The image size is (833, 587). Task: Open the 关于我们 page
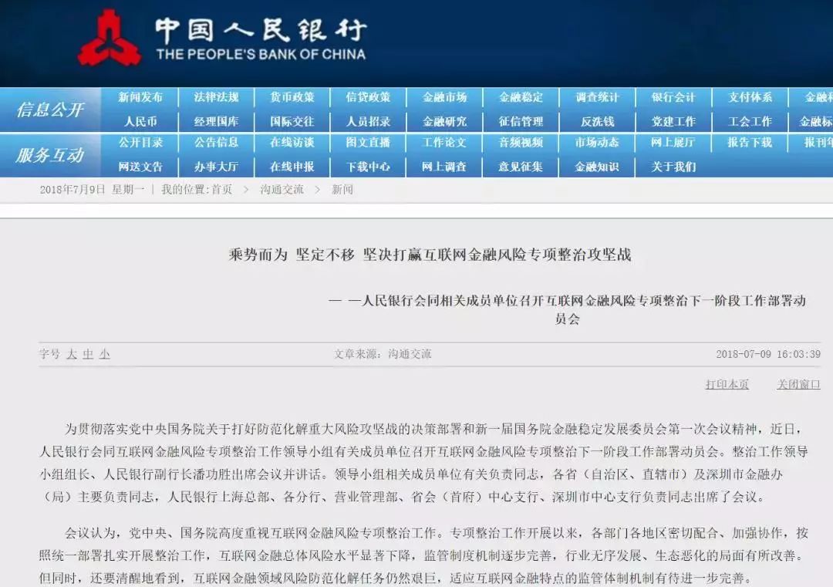pos(673,167)
